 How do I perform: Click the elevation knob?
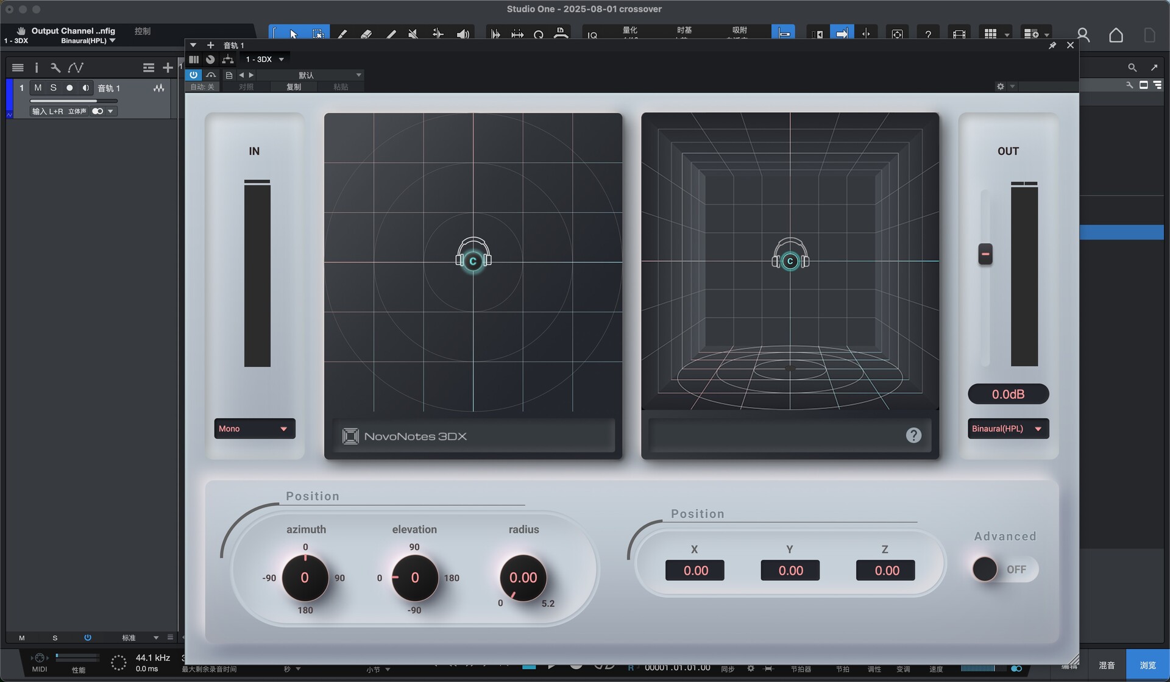click(x=414, y=577)
